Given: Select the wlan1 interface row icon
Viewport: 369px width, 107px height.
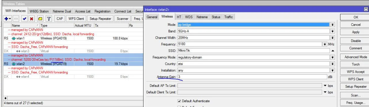Looking at the screenshot, I should (14, 38).
